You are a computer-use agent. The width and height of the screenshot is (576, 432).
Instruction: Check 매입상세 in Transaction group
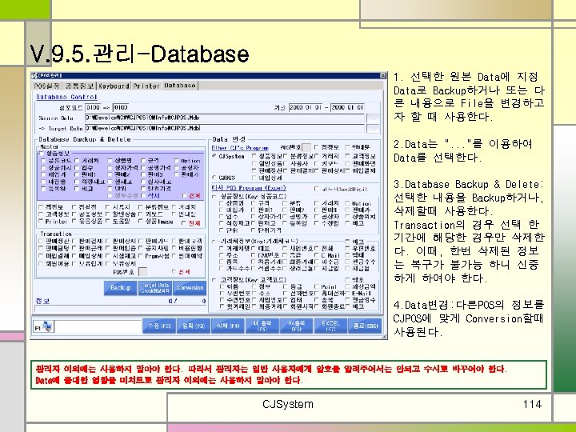[x=74, y=256]
